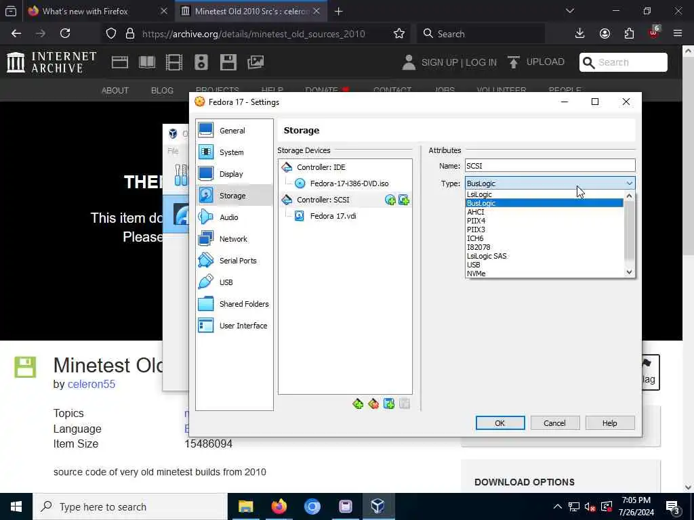Click the add controller icon below device list
This screenshot has width=694, height=520.
click(x=358, y=404)
